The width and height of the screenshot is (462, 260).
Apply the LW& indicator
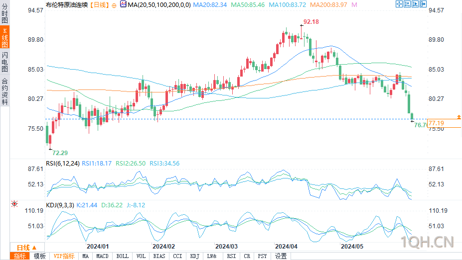click(212, 256)
